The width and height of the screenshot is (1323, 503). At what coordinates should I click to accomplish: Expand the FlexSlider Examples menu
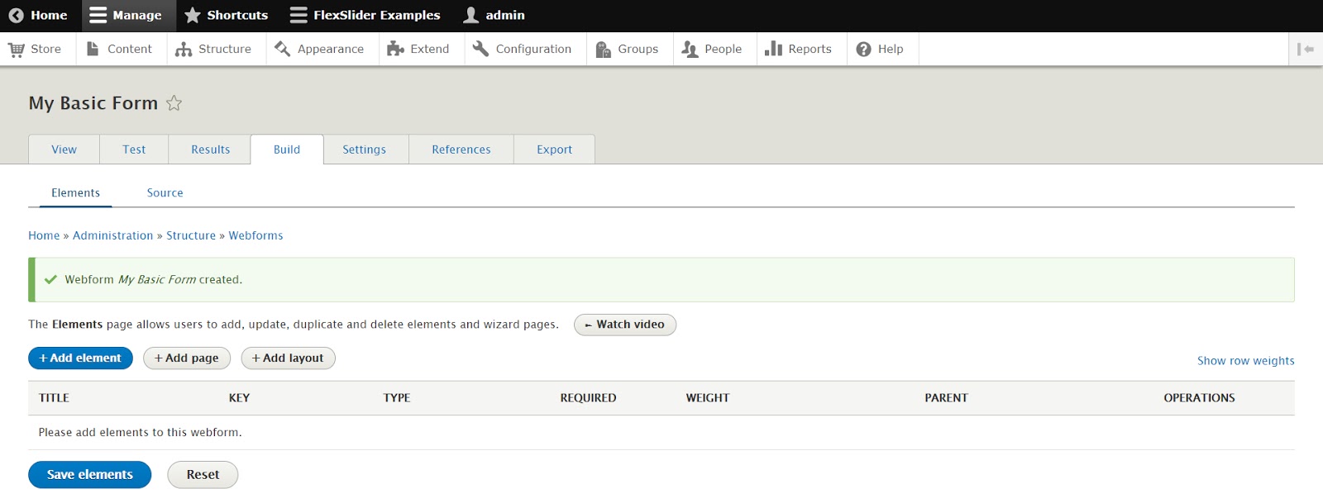pos(365,16)
